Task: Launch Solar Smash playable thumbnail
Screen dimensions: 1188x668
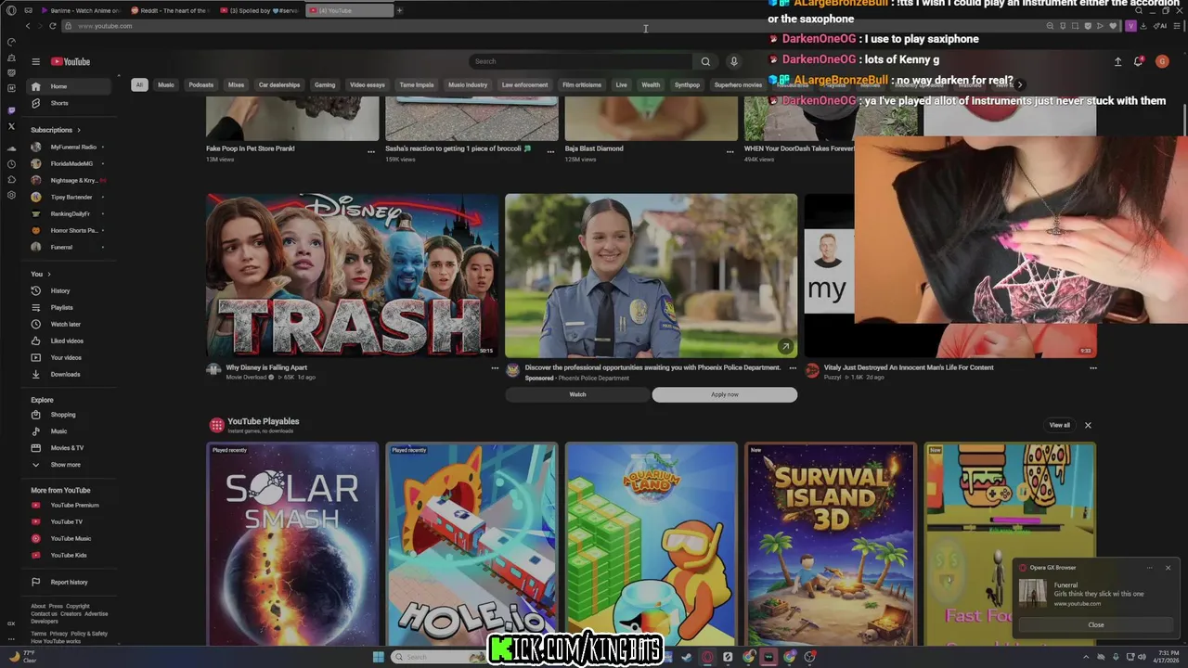Action: 292,544
